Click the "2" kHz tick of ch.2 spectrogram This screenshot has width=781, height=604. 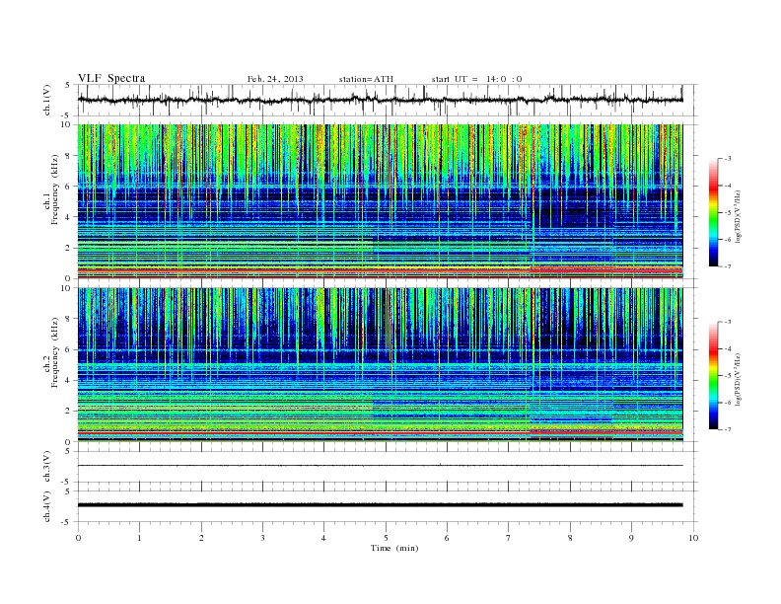pos(69,412)
